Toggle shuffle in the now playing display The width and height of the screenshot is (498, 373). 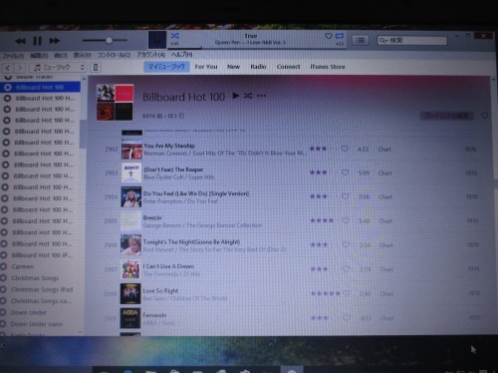[174, 36]
